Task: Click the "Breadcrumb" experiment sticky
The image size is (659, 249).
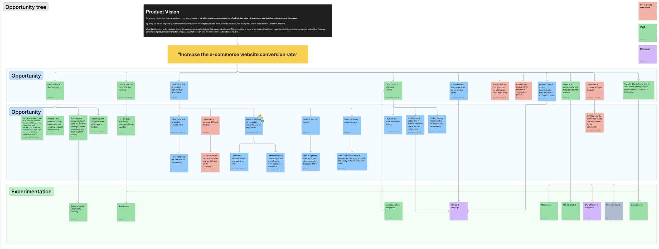Action: point(126,212)
